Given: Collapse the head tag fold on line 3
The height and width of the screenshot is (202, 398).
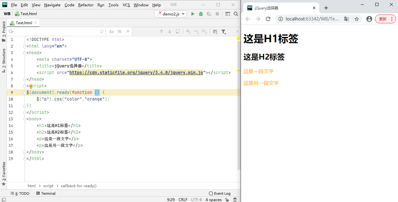Looking at the screenshot, I should (24, 53).
